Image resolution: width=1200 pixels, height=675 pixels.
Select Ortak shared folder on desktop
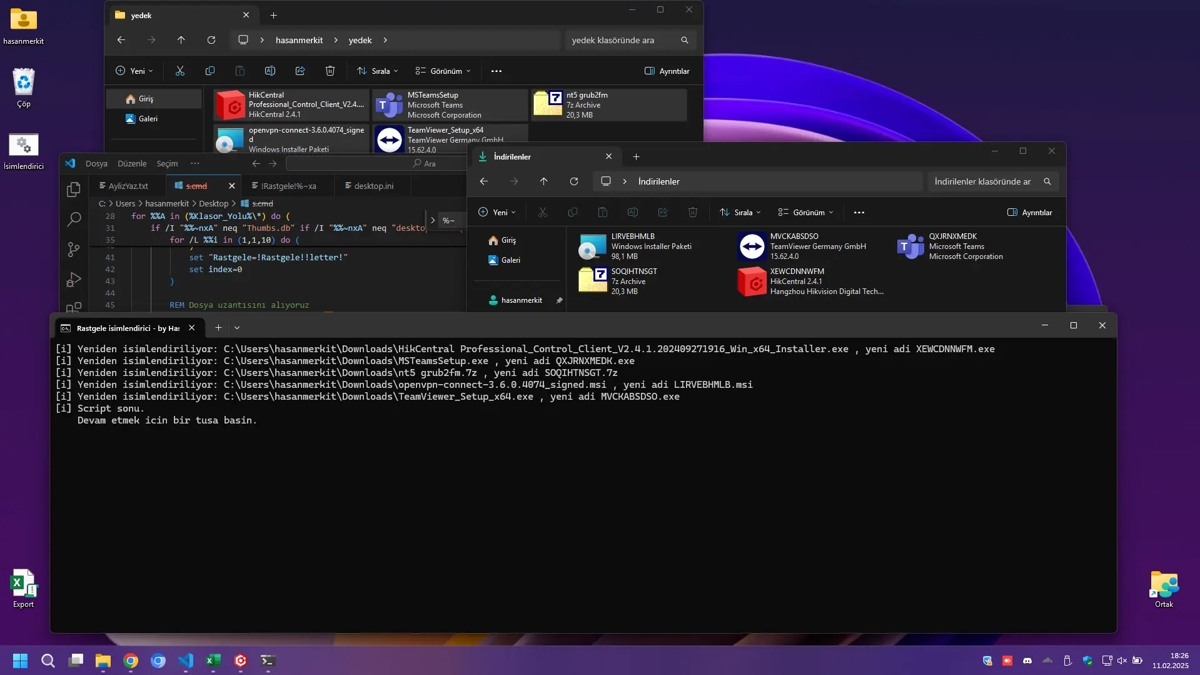[1164, 589]
